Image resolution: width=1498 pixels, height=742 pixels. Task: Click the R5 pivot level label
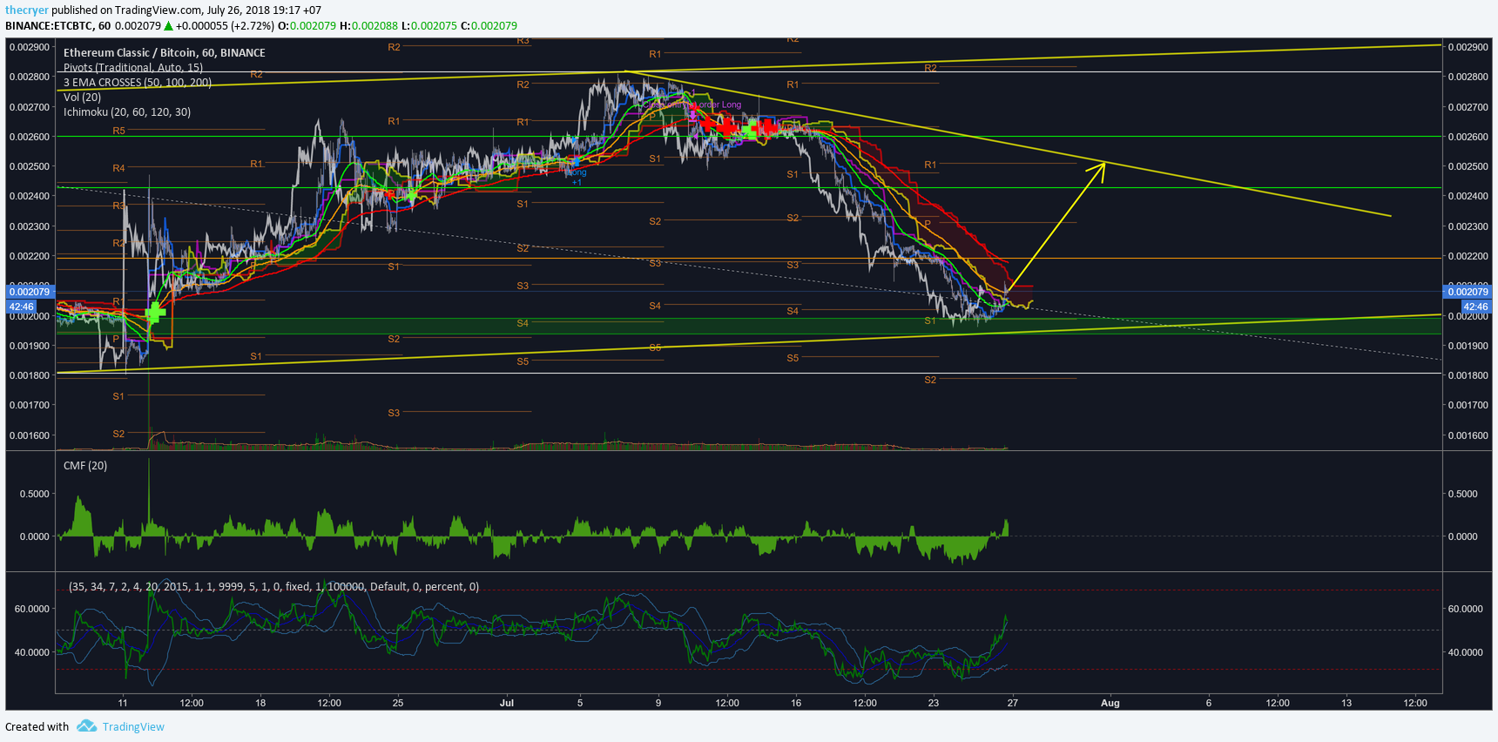(x=118, y=131)
